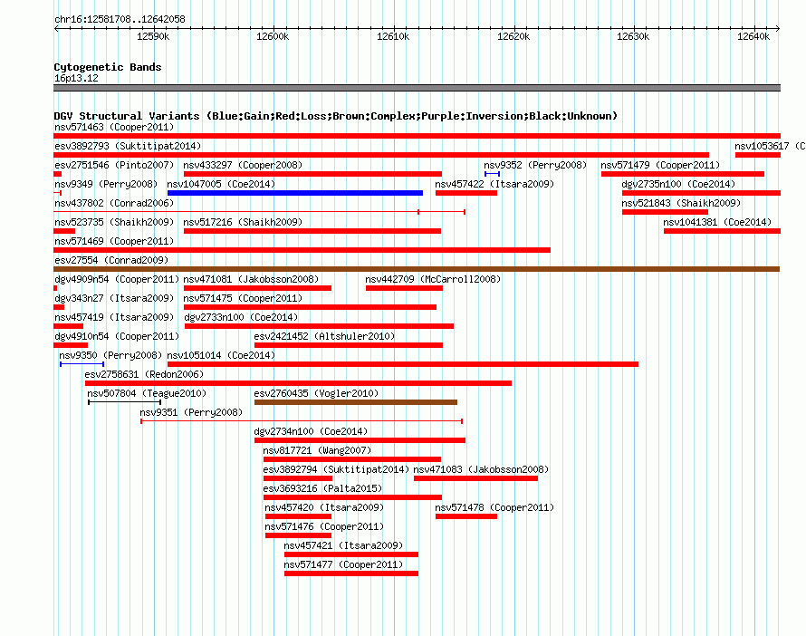This screenshot has width=806, height=636.
Task: Select the nsv1041381 (Coe2014) label
Action: click(717, 222)
